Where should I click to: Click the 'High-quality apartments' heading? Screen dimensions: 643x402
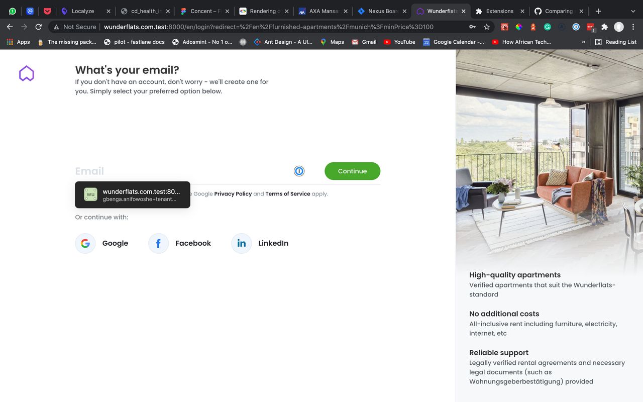pos(515,275)
